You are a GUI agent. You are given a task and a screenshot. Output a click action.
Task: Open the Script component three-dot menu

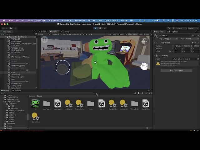click(198, 56)
